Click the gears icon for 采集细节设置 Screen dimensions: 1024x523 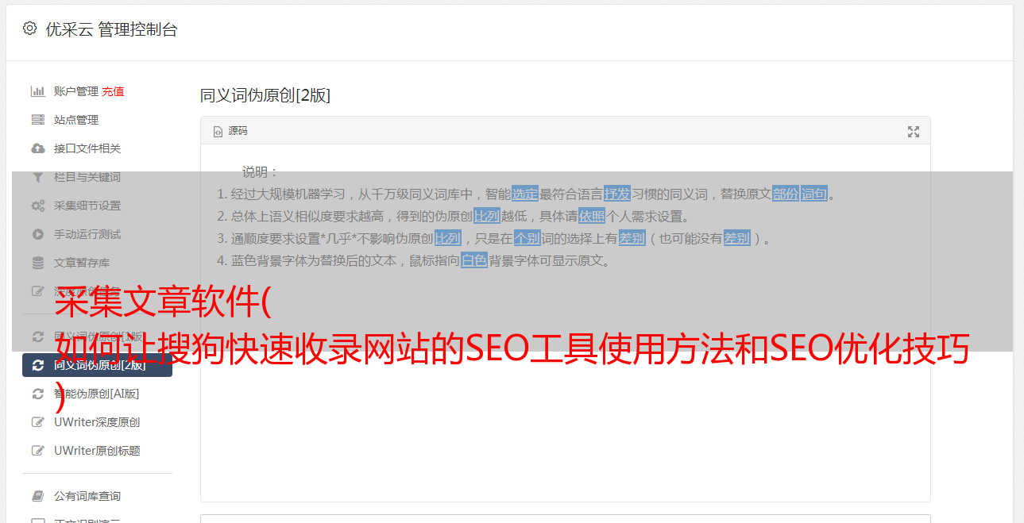(37, 206)
